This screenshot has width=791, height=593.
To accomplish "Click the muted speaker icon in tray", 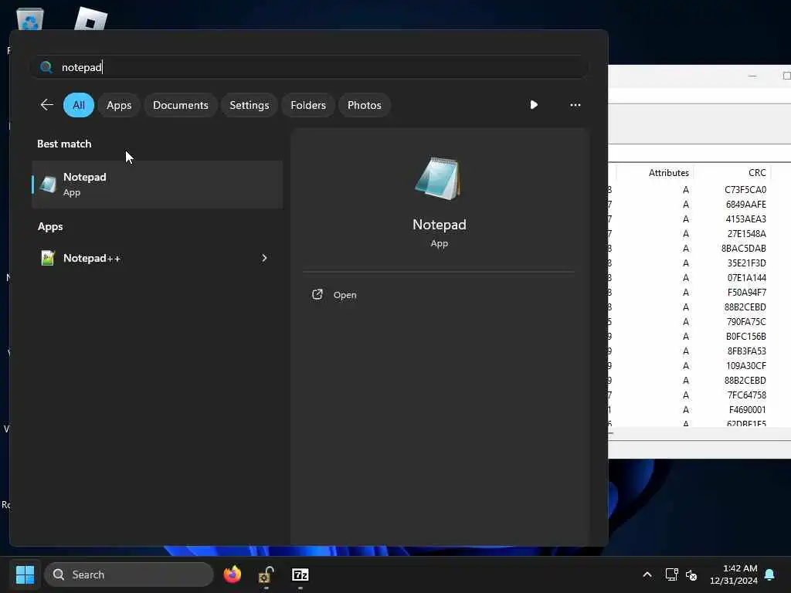I will 691,574.
